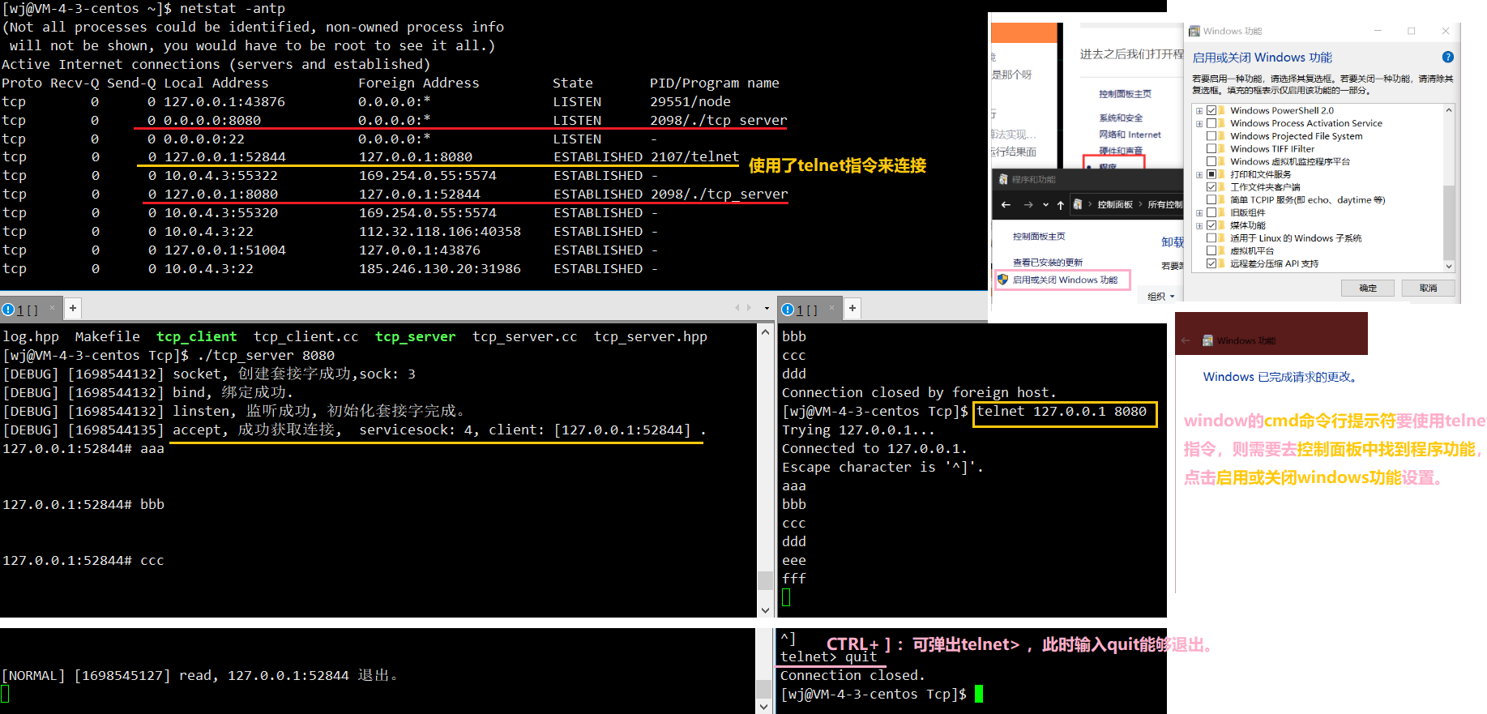Expand the Windows PowerShell 2.0 node
Image resolution: width=1487 pixels, height=714 pixels.
[x=1199, y=110]
